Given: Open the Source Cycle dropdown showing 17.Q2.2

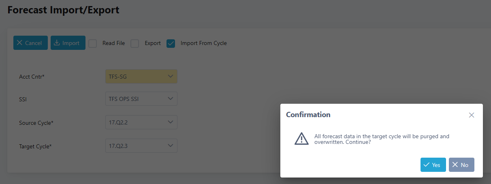Looking at the screenshot, I should click(141, 122).
